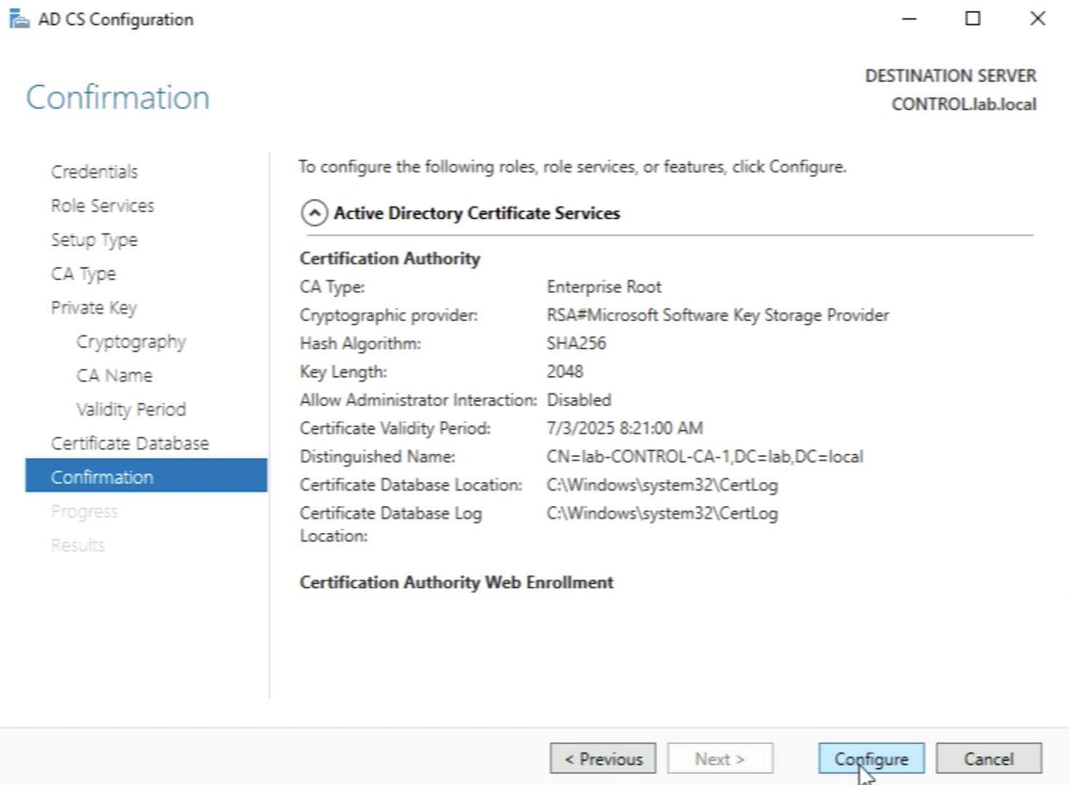The image size is (1069, 785).
Task: Open the CA Type step
Action: [x=84, y=274]
